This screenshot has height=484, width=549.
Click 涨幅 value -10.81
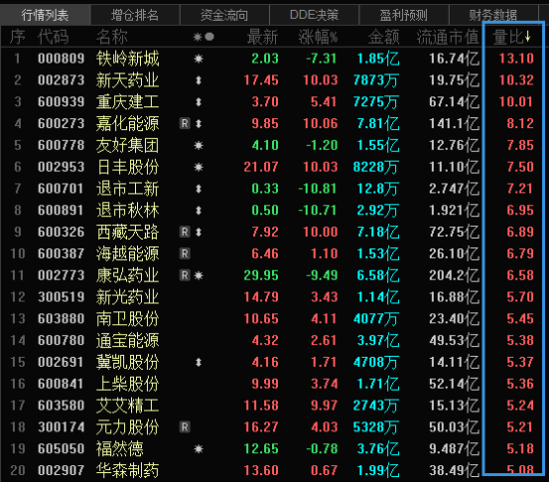[318, 189]
